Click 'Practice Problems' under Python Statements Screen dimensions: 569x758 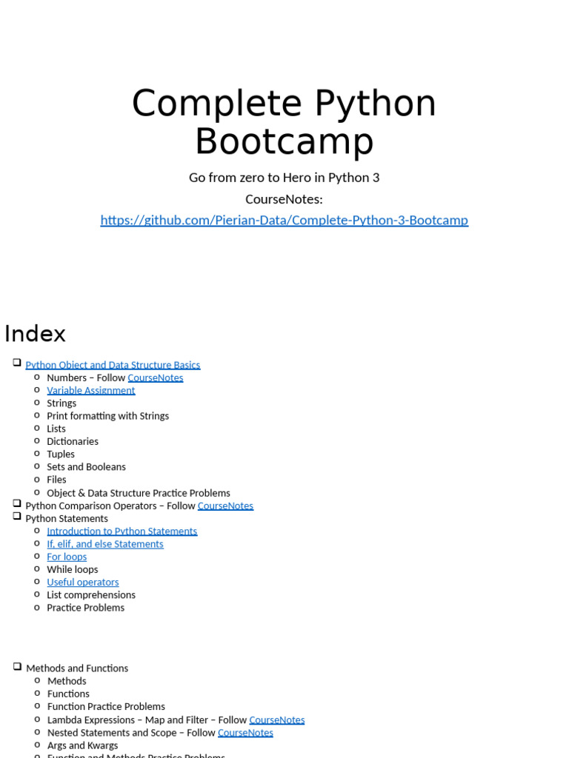(86, 608)
